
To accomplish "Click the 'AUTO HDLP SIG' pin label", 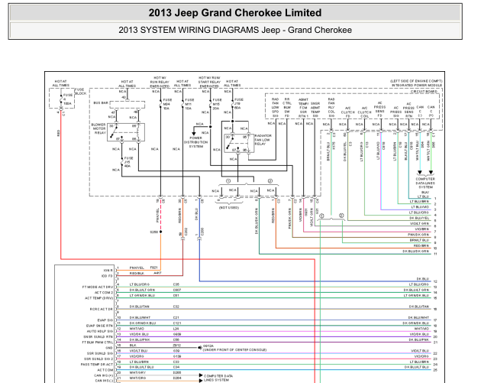I will pyautogui.click(x=100, y=331).
